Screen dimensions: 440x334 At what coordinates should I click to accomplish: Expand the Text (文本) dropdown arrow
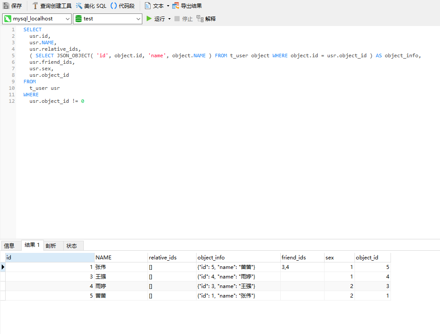pyautogui.click(x=168, y=6)
